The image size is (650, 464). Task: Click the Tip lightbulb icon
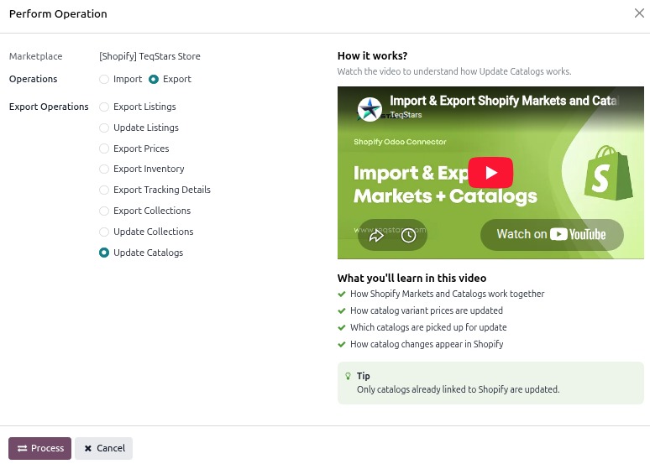348,376
